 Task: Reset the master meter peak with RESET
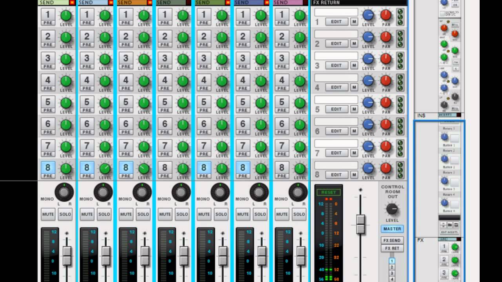pyautogui.click(x=328, y=192)
